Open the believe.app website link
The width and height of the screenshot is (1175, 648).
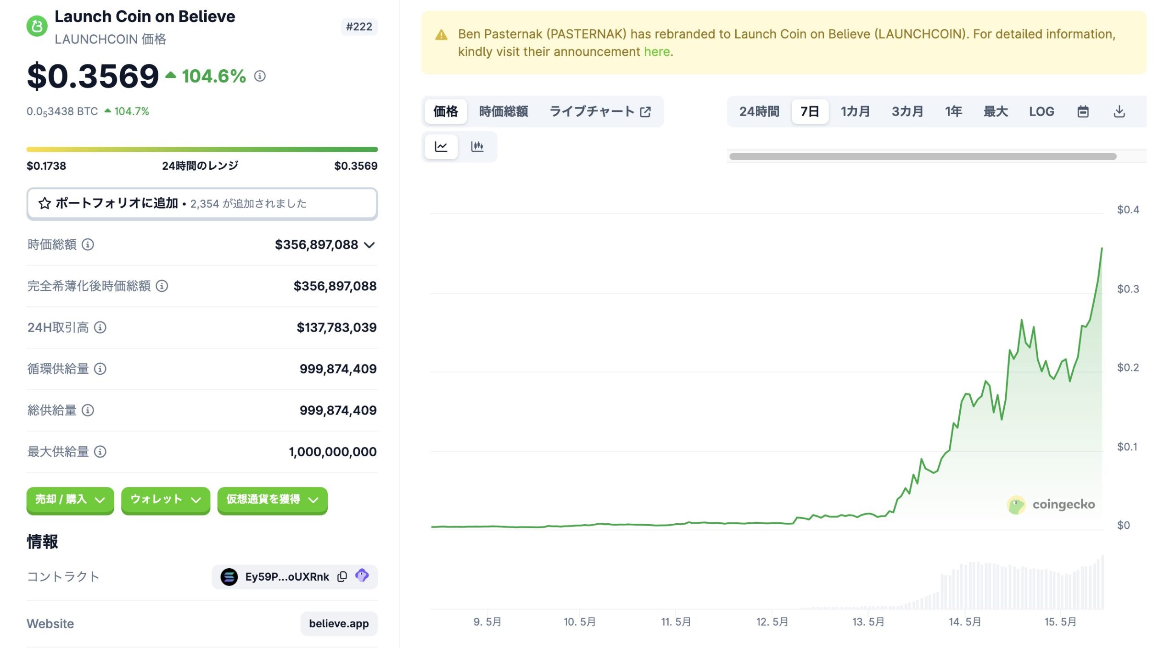coord(339,624)
